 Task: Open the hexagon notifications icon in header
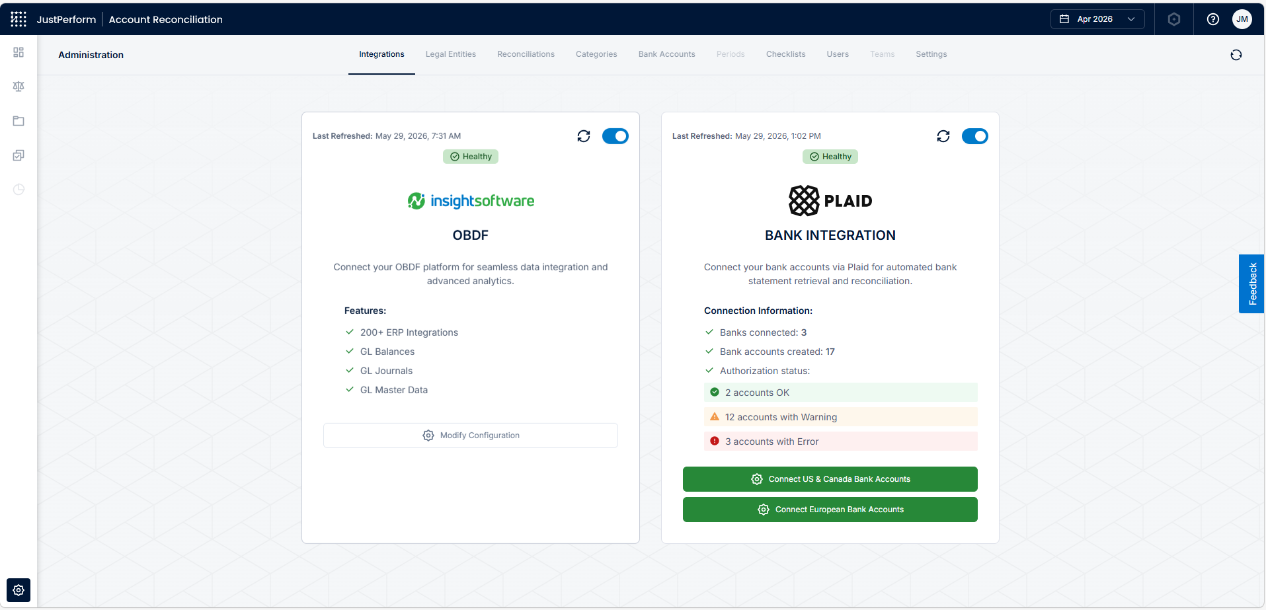[1174, 19]
